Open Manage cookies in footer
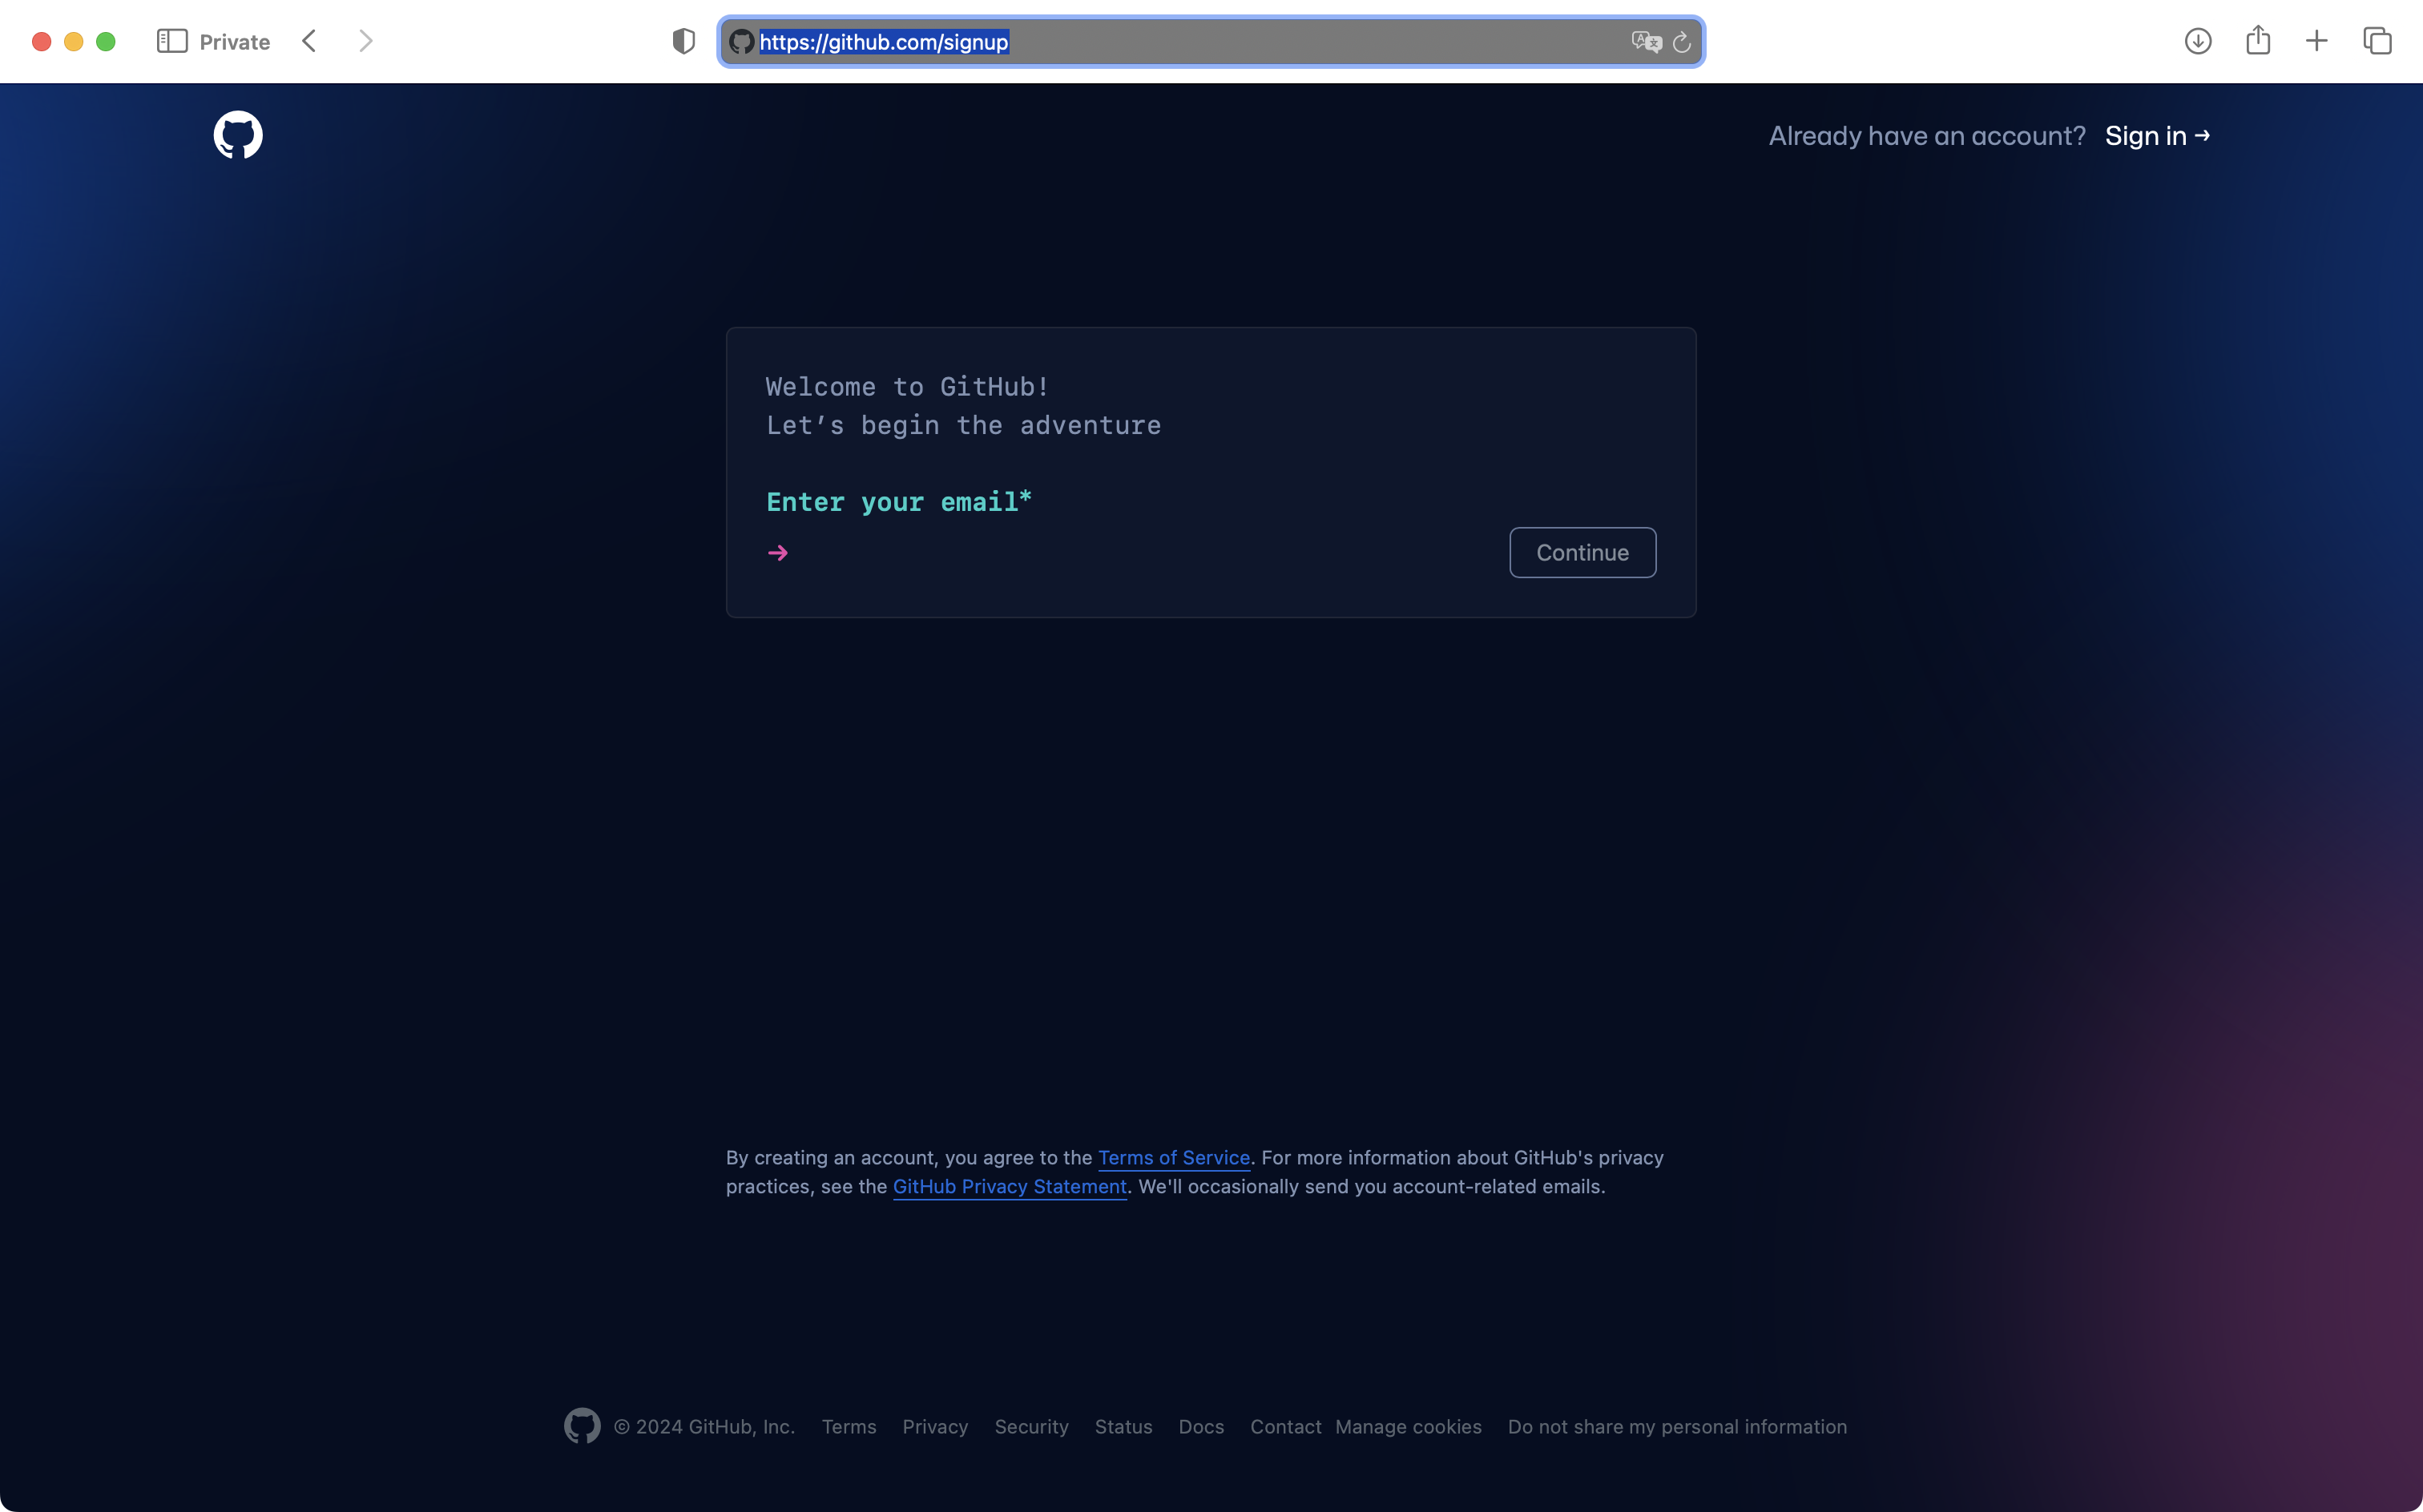2423x1512 pixels. tap(1408, 1427)
